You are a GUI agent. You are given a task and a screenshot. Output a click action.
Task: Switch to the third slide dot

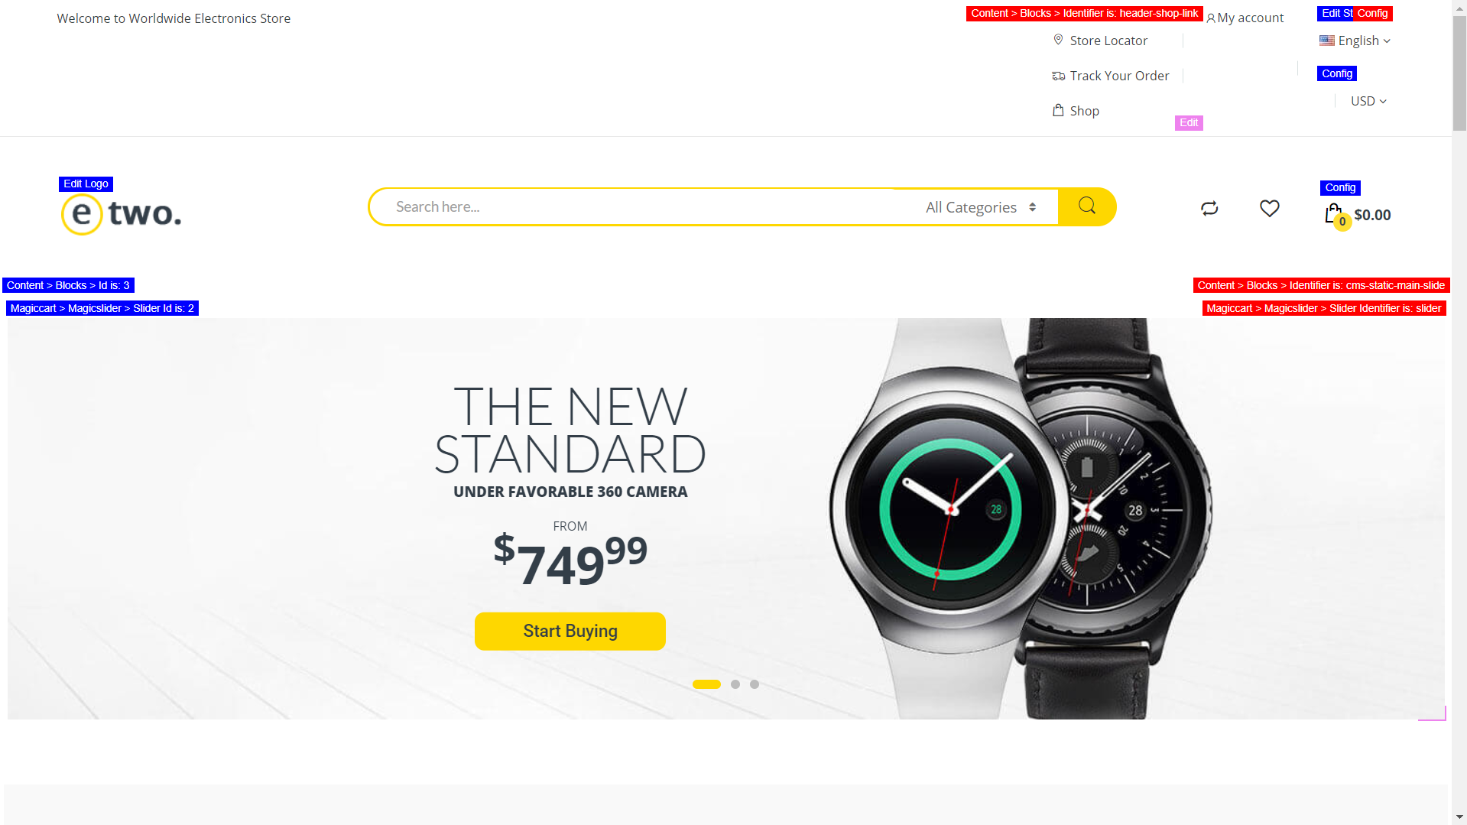[x=755, y=684]
